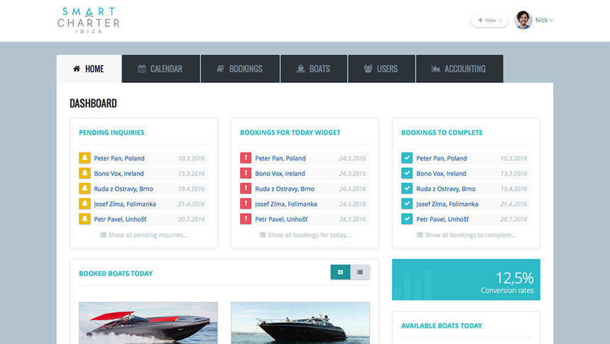Check off Josef Zima booking to complete
The image size is (610, 344).
tap(407, 204)
